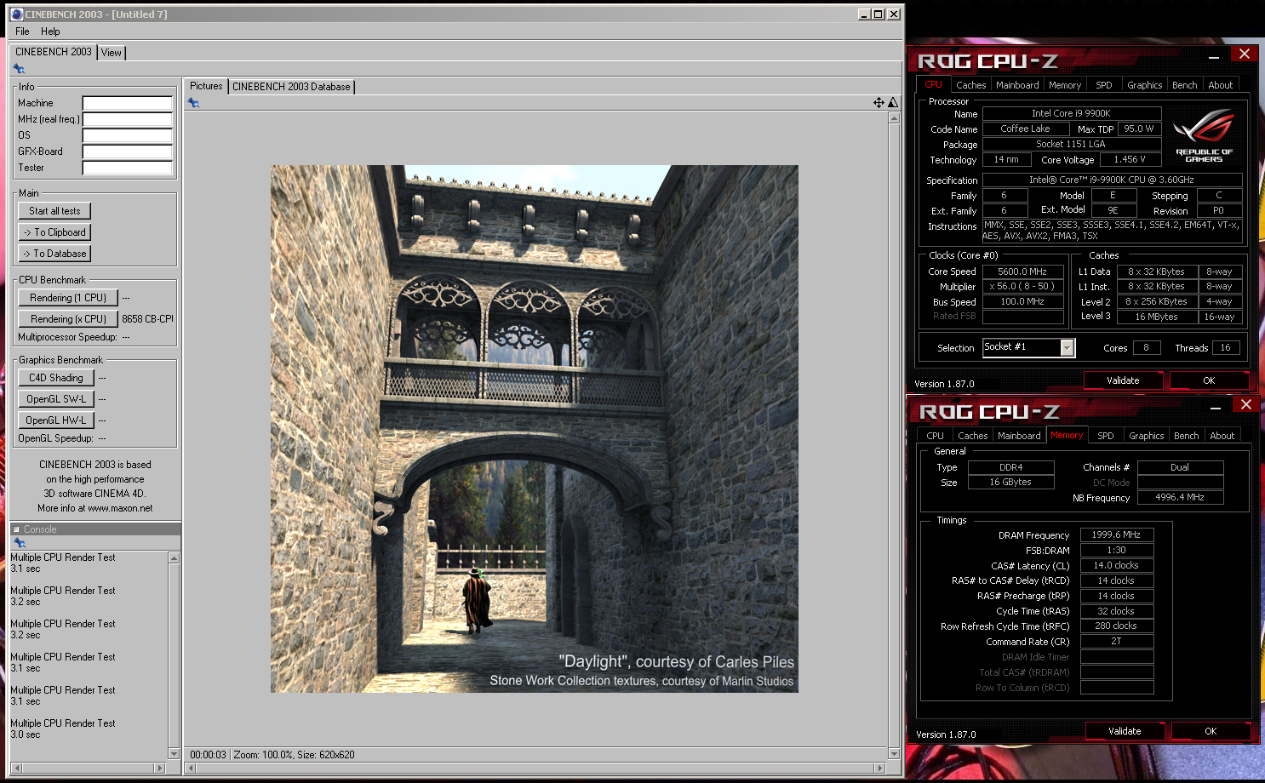Close the lower ROG CPU-Z Memory window
This screenshot has width=1265, height=783.
tap(1245, 404)
